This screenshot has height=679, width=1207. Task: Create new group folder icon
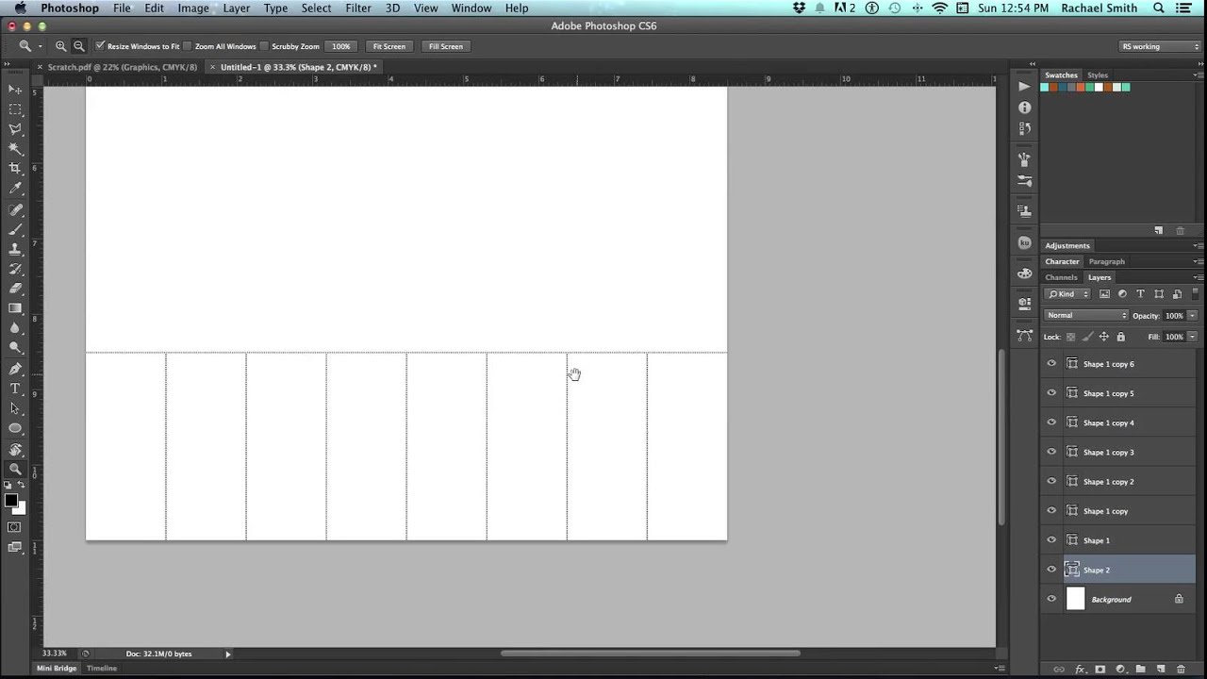pyautogui.click(x=1141, y=669)
